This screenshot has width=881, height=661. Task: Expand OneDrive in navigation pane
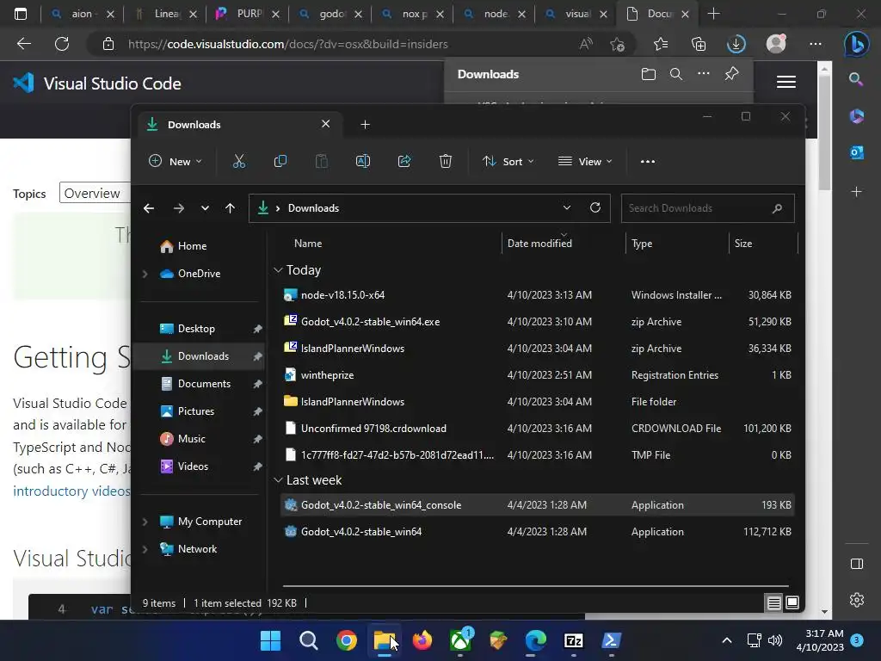click(145, 274)
